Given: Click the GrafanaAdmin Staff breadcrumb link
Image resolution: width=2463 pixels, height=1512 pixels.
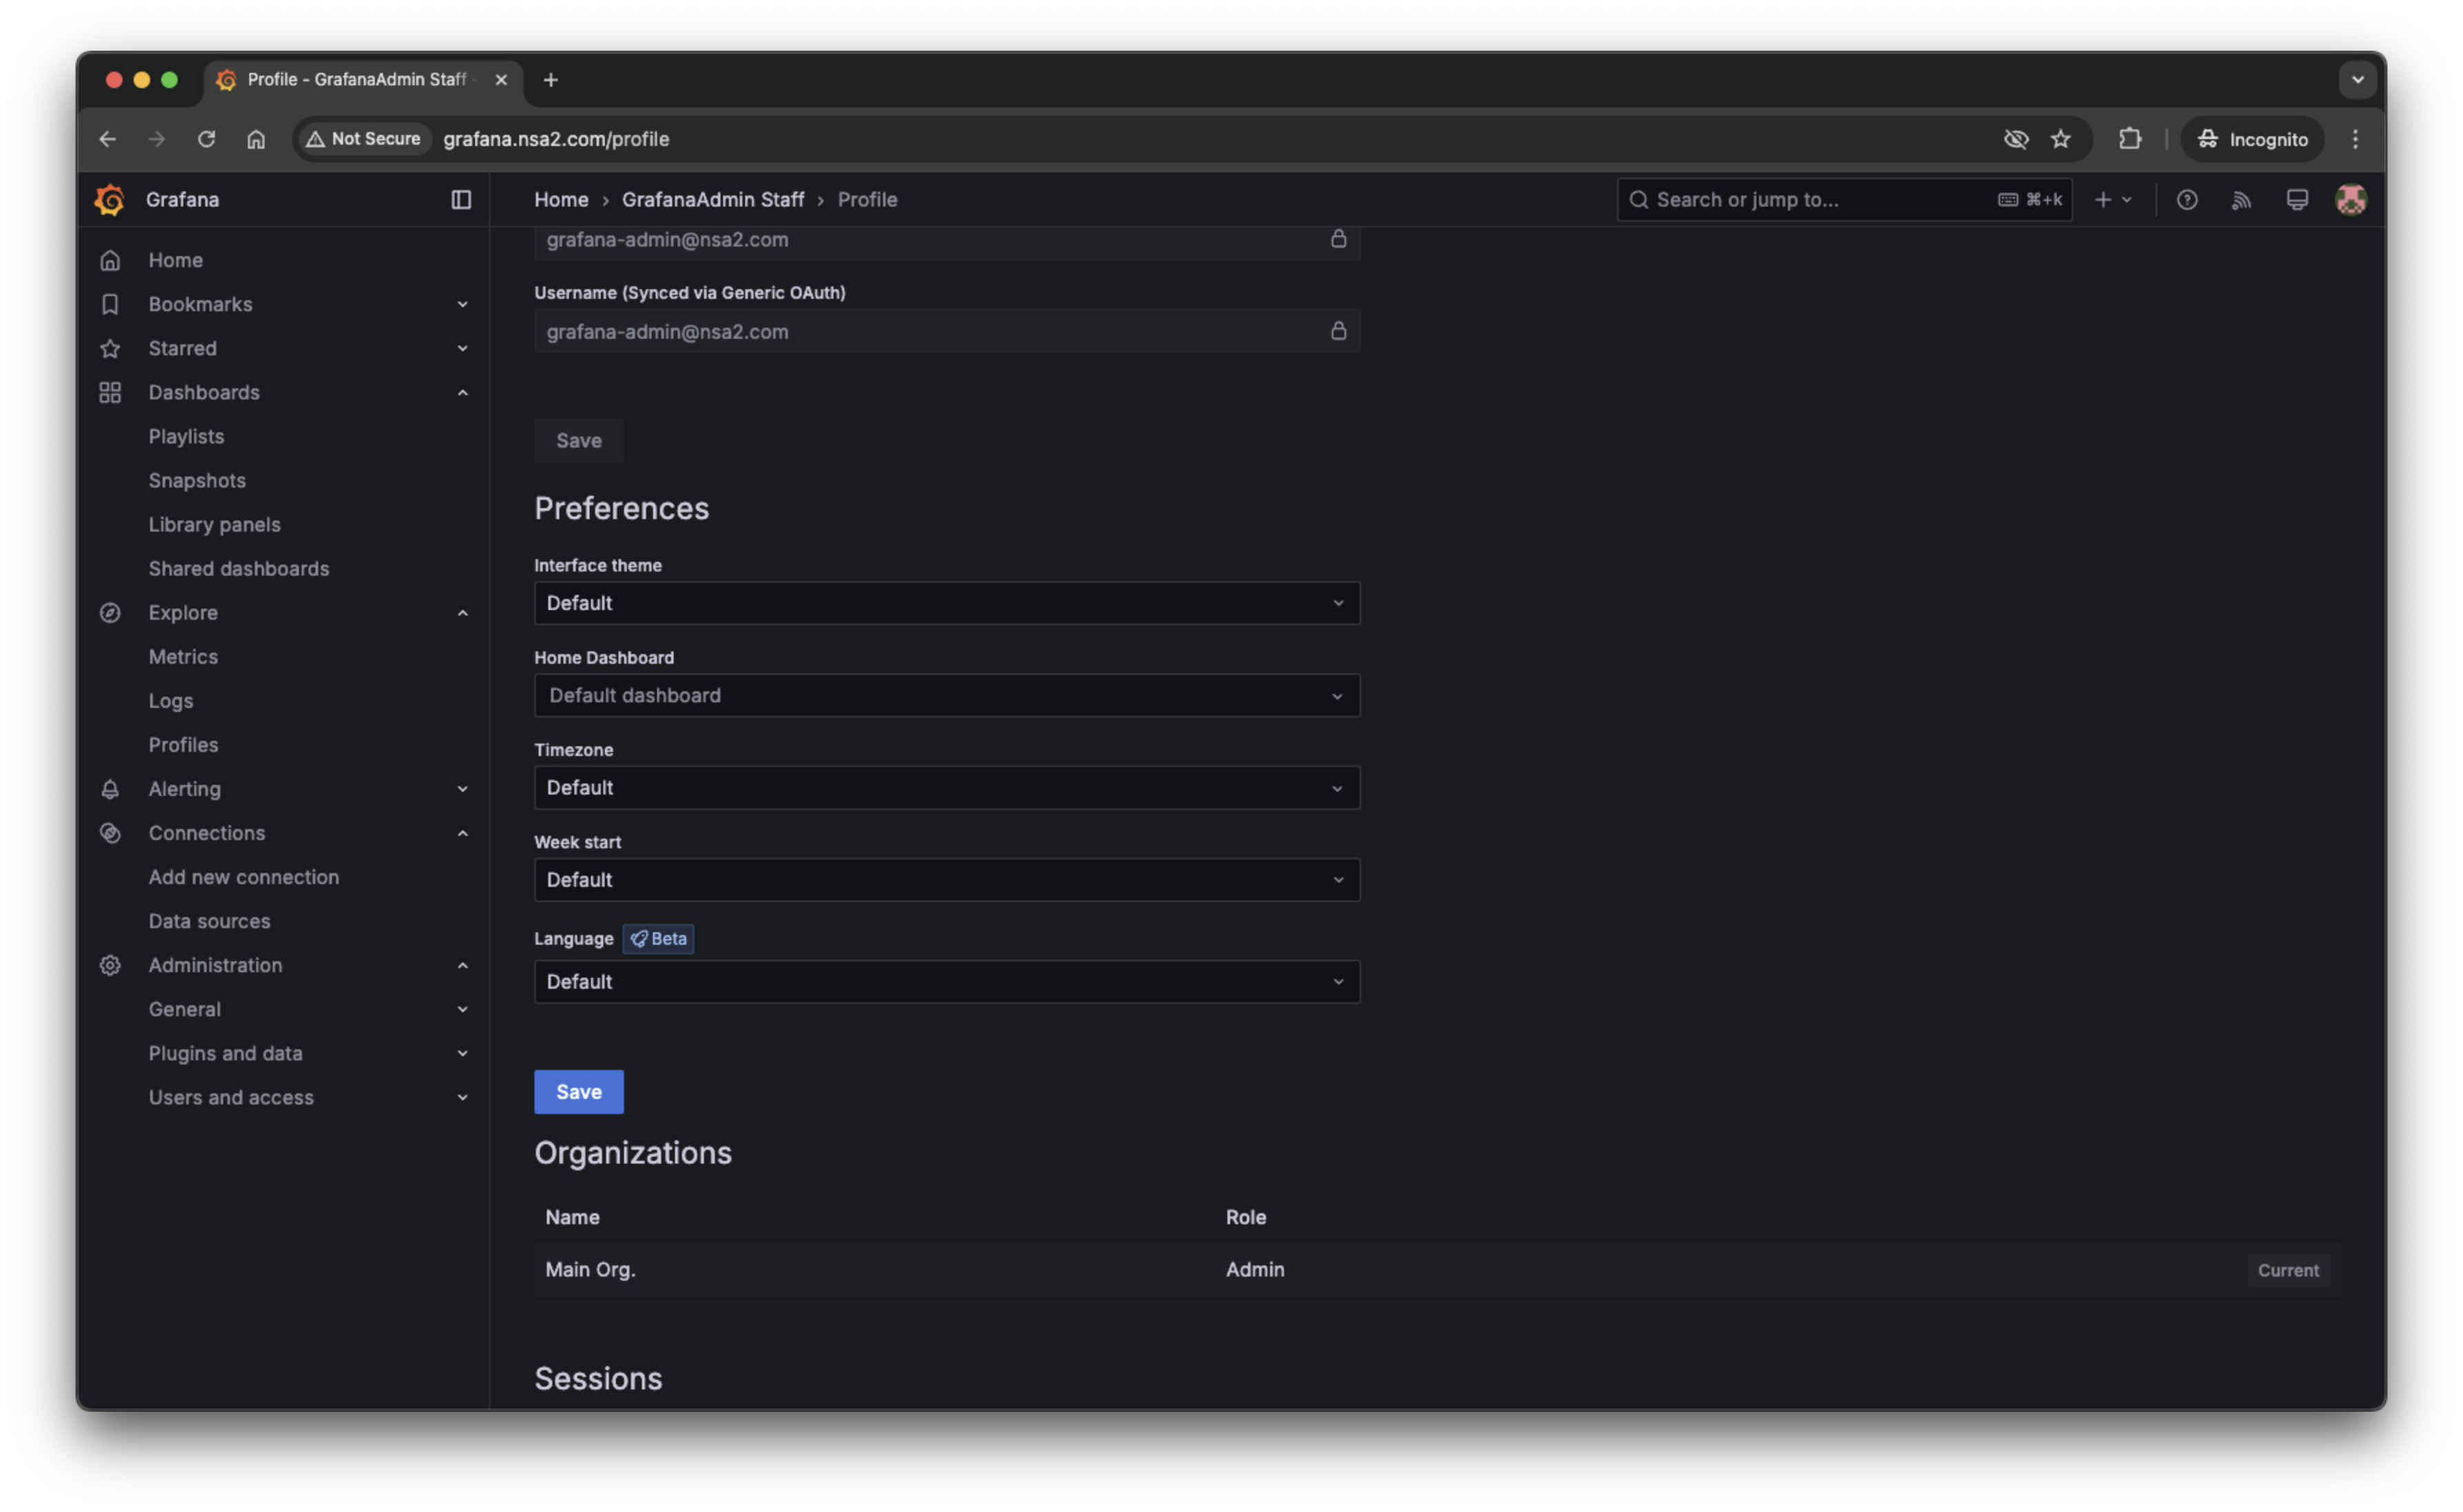Looking at the screenshot, I should tap(712, 199).
